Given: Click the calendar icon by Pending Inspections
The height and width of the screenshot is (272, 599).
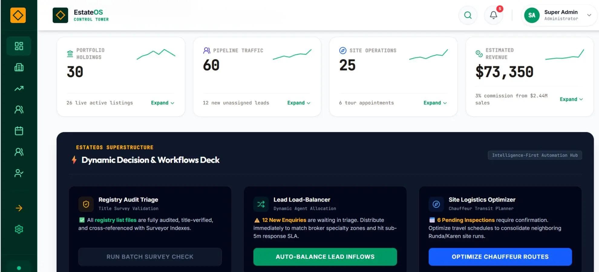Looking at the screenshot, I should coord(432,220).
